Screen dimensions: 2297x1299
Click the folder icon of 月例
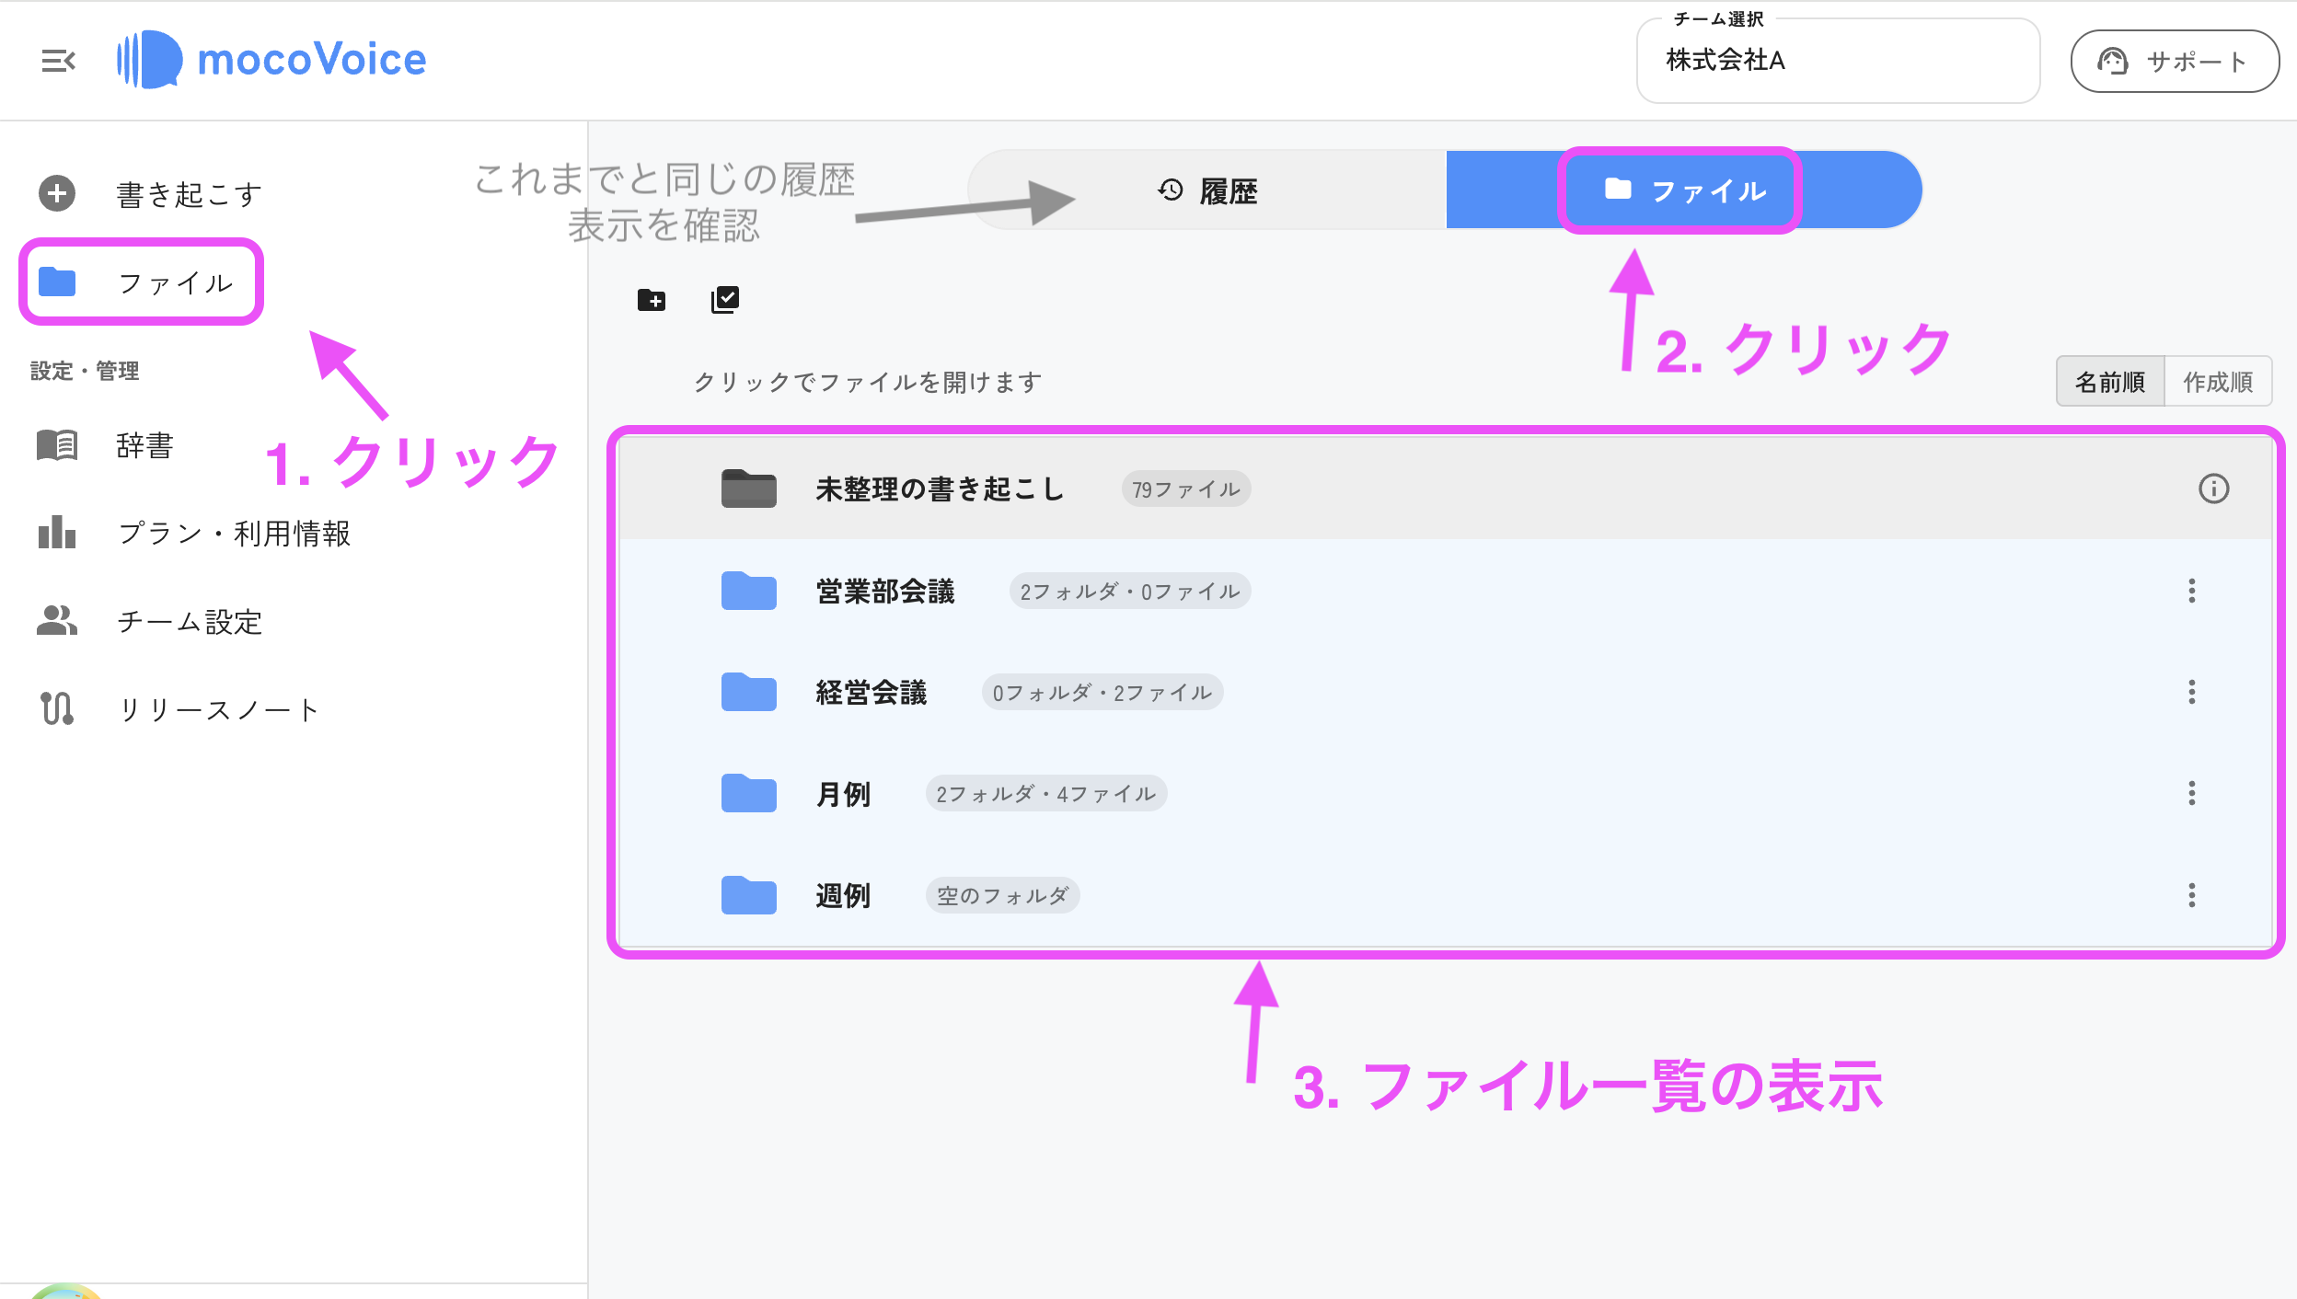[749, 793]
